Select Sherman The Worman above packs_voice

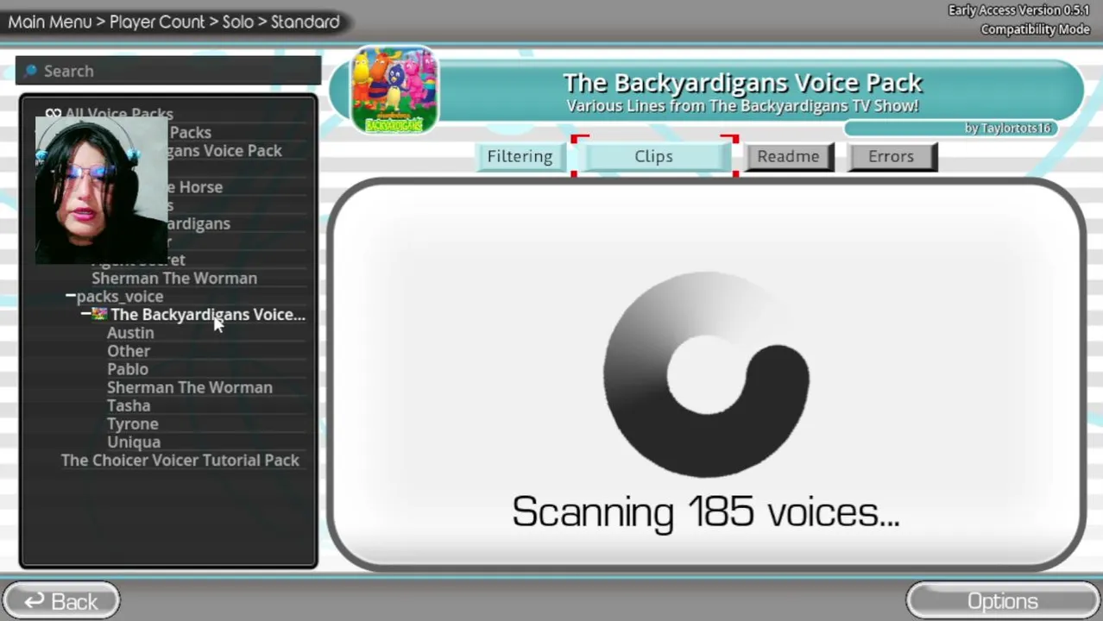tap(174, 278)
